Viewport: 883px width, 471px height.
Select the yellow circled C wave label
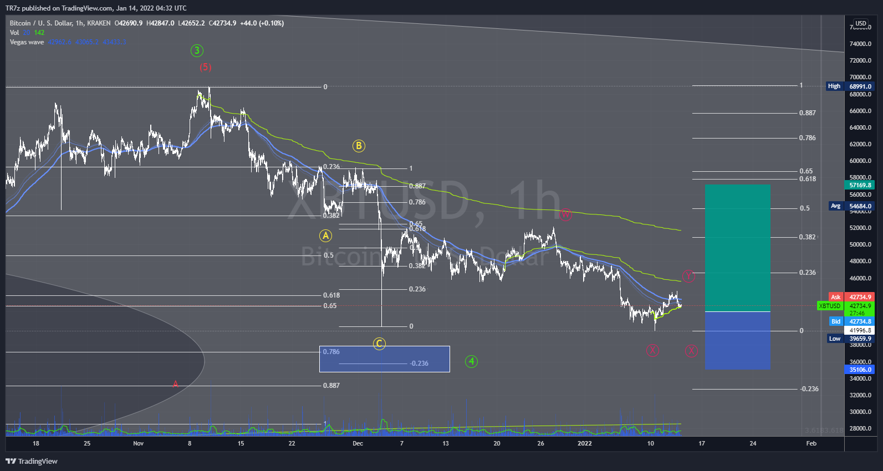coord(379,344)
